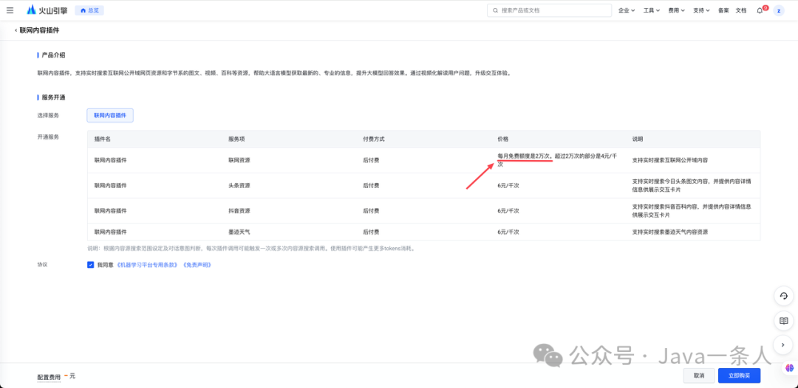Click the 联网资源 service cell

(x=239, y=160)
